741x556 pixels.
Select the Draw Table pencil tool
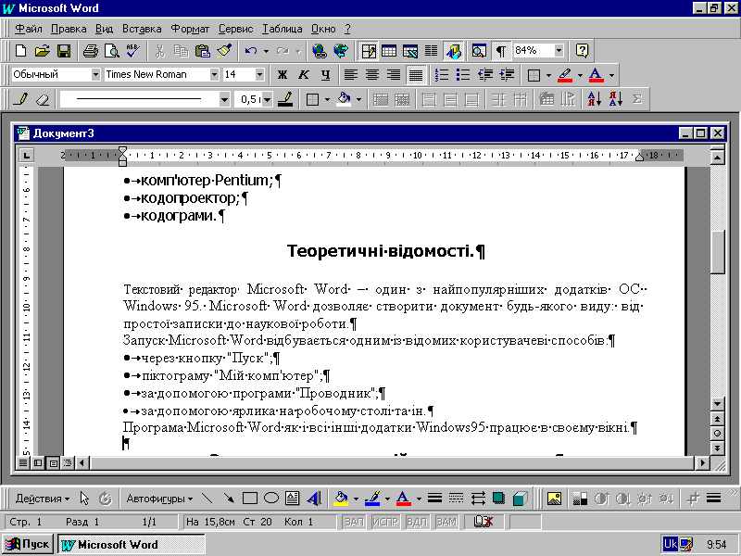pos(20,99)
